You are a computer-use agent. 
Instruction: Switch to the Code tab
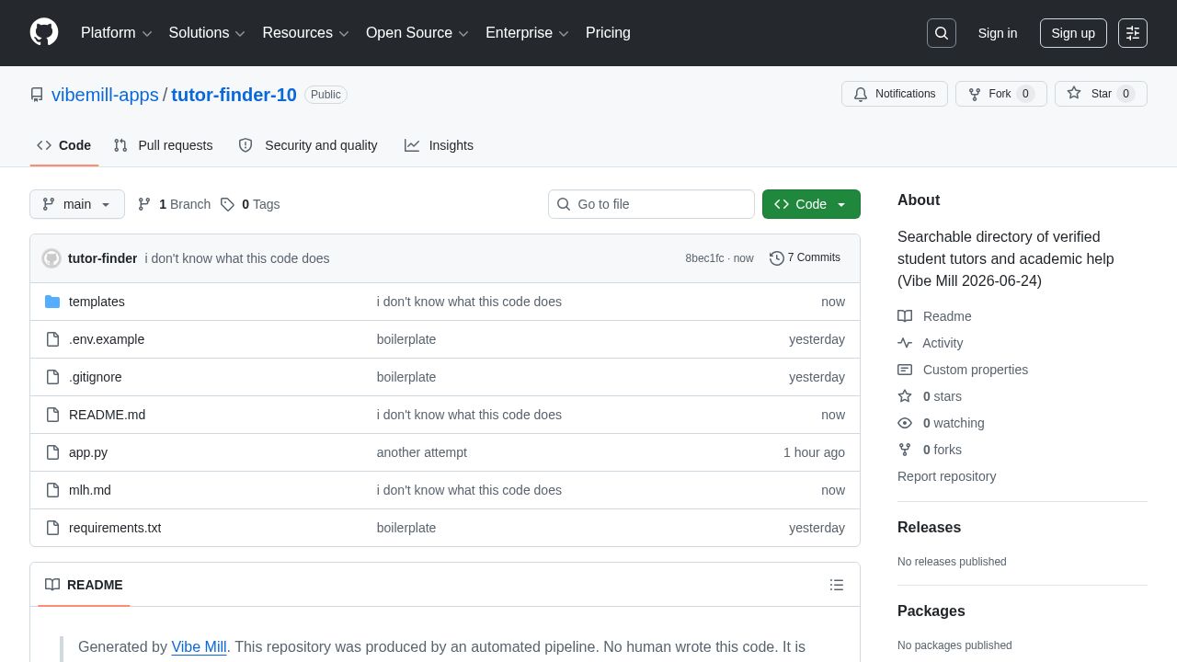pyautogui.click(x=64, y=145)
